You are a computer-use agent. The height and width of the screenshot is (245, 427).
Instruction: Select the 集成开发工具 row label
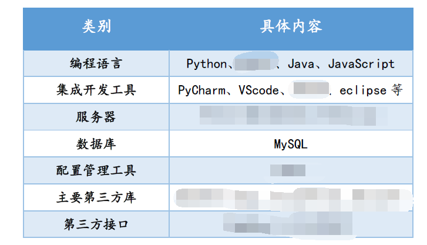96,90
